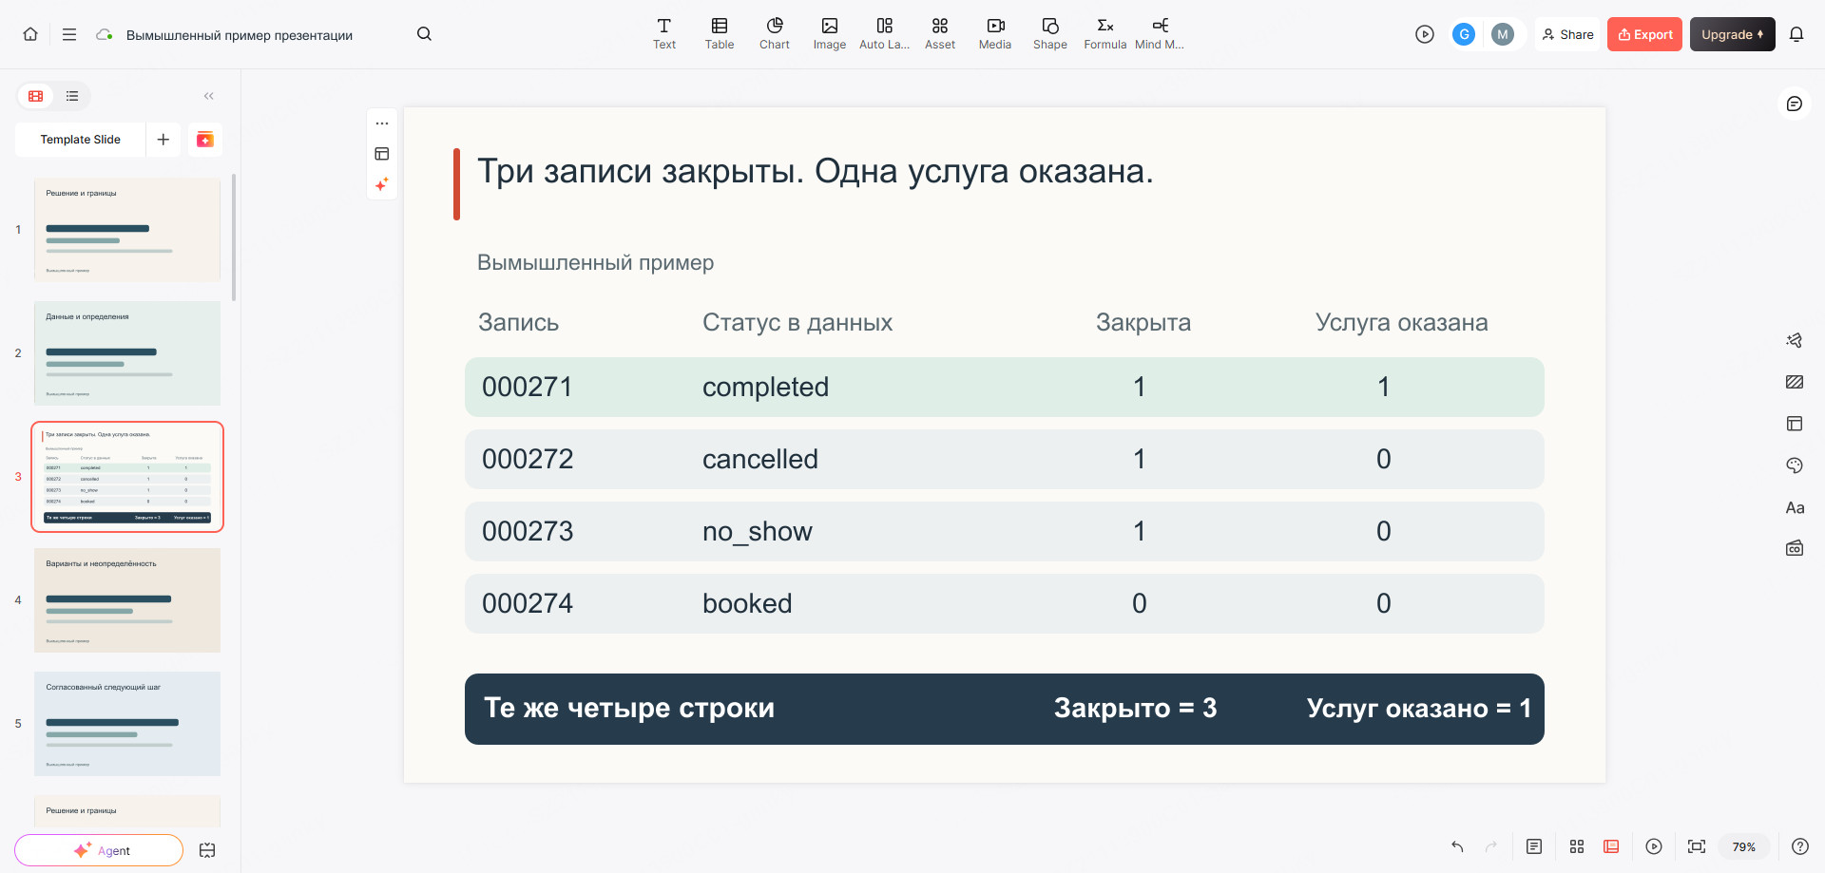Open the hamburger main menu
Screen dimensions: 1825x873
(69, 34)
